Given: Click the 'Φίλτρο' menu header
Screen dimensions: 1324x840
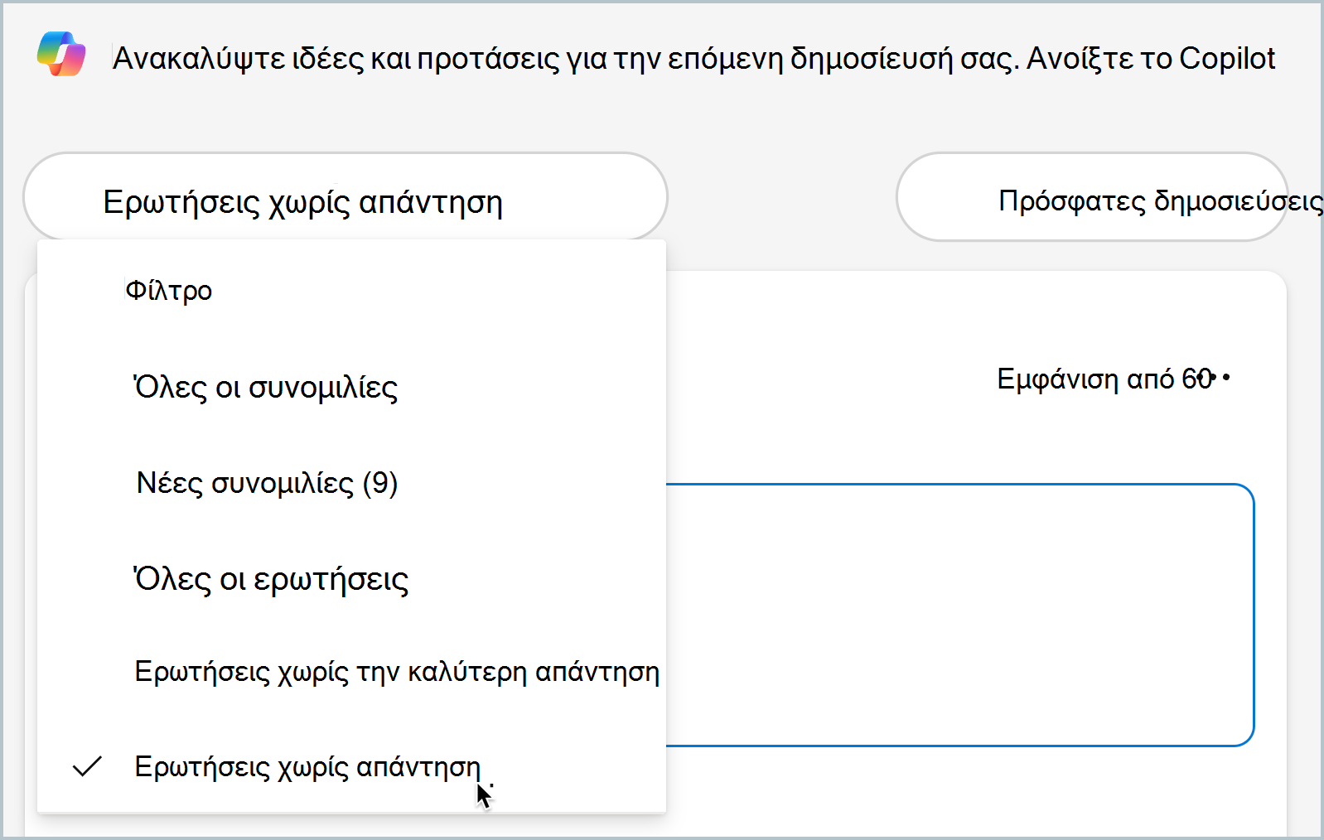Looking at the screenshot, I should pos(169,291).
